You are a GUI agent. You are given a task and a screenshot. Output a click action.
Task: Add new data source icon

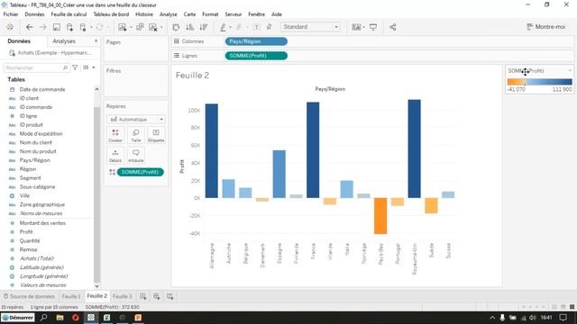coord(69,27)
